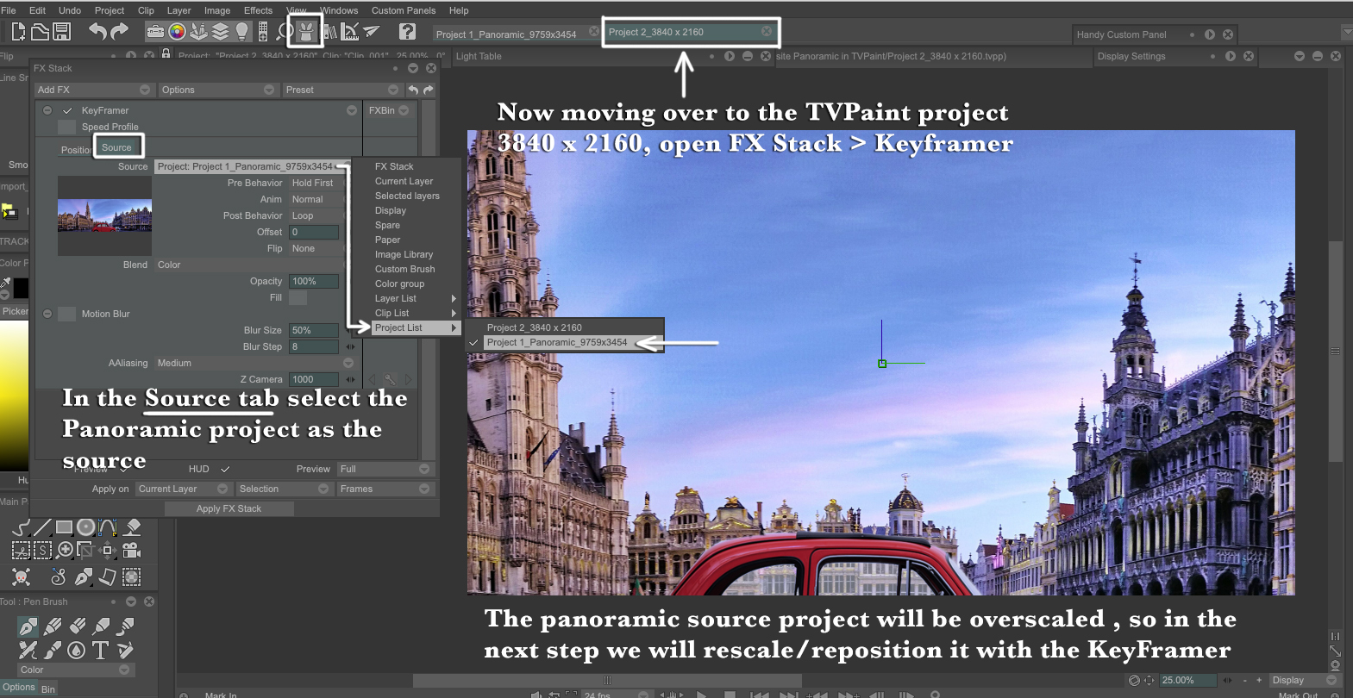The width and height of the screenshot is (1353, 698).
Task: Switch to the Bin tab
Action: [48, 689]
